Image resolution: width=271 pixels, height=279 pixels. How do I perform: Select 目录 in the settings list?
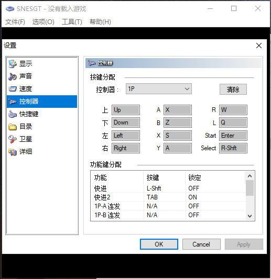pyautogui.click(x=42, y=127)
